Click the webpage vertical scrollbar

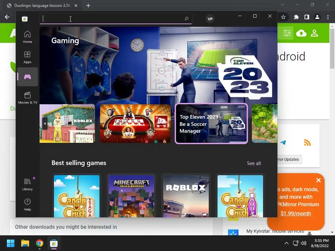click(x=332, y=49)
